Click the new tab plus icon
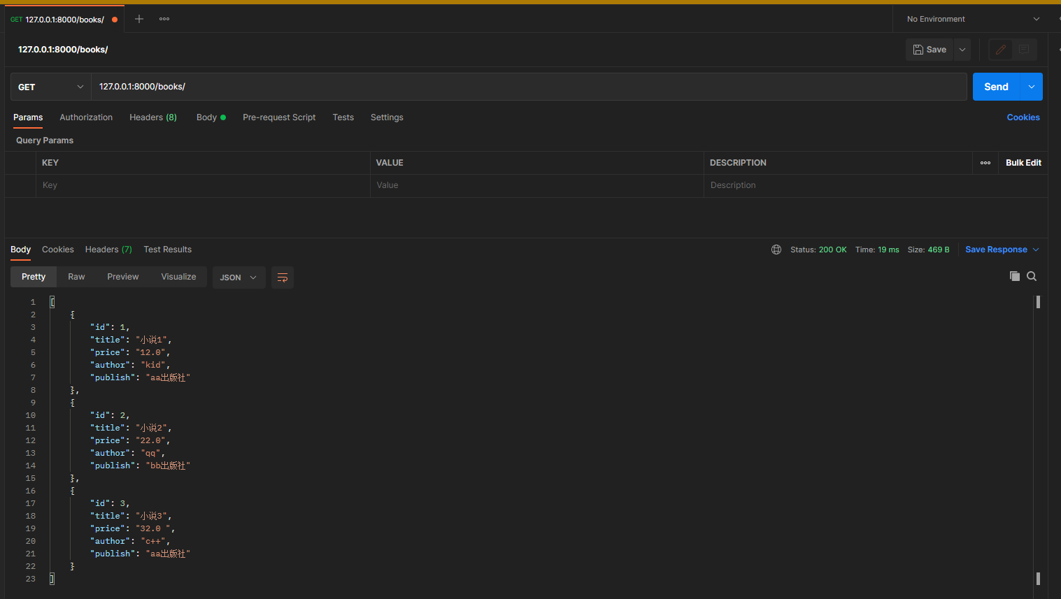This screenshot has width=1061, height=599. pos(139,19)
